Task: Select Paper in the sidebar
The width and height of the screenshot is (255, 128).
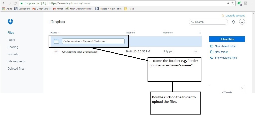Action: point(11,40)
